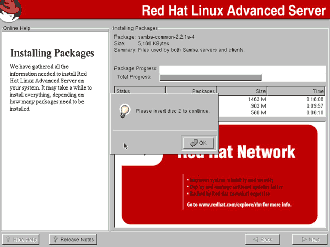Click the Size column header

(x=242, y=91)
